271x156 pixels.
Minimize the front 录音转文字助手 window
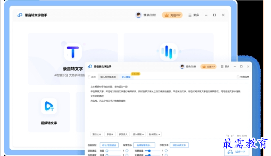click(235, 67)
